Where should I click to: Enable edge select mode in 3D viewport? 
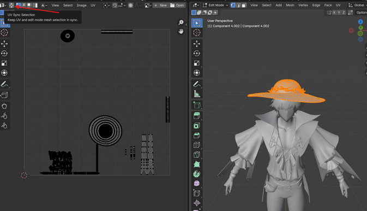point(238,5)
